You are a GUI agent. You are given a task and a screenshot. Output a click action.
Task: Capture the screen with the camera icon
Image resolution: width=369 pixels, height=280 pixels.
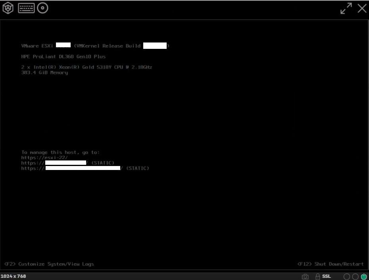(x=305, y=276)
